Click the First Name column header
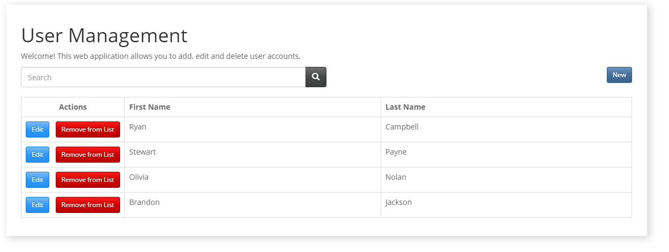The image size is (669, 252). point(150,107)
